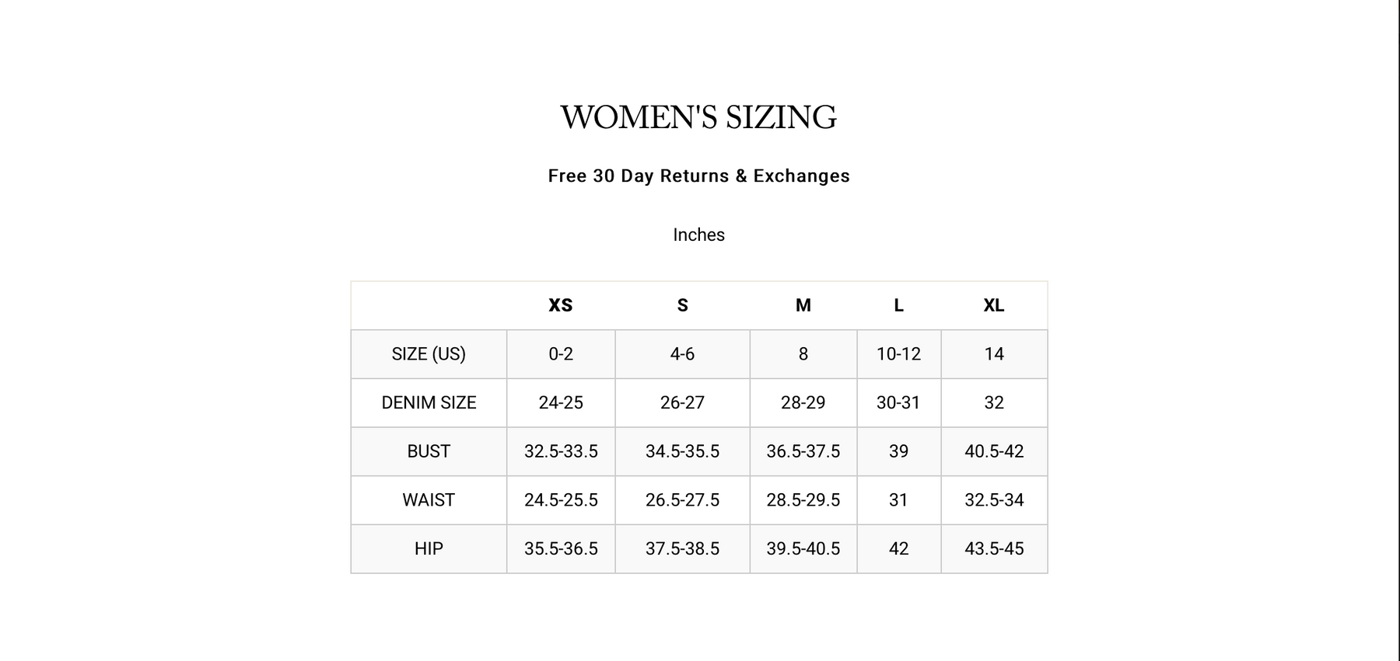Click the BUST row label

click(429, 451)
